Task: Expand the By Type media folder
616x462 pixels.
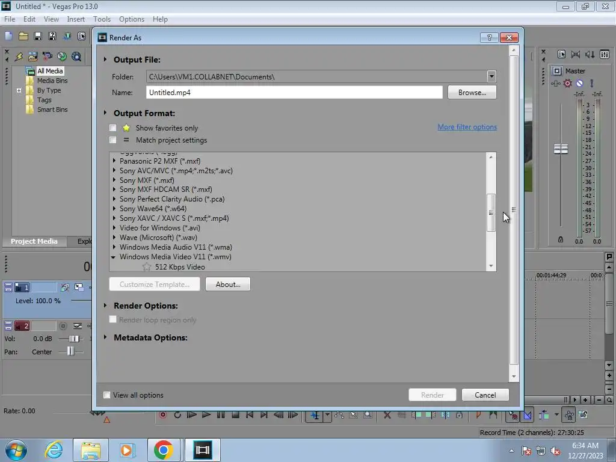Action: [19, 90]
